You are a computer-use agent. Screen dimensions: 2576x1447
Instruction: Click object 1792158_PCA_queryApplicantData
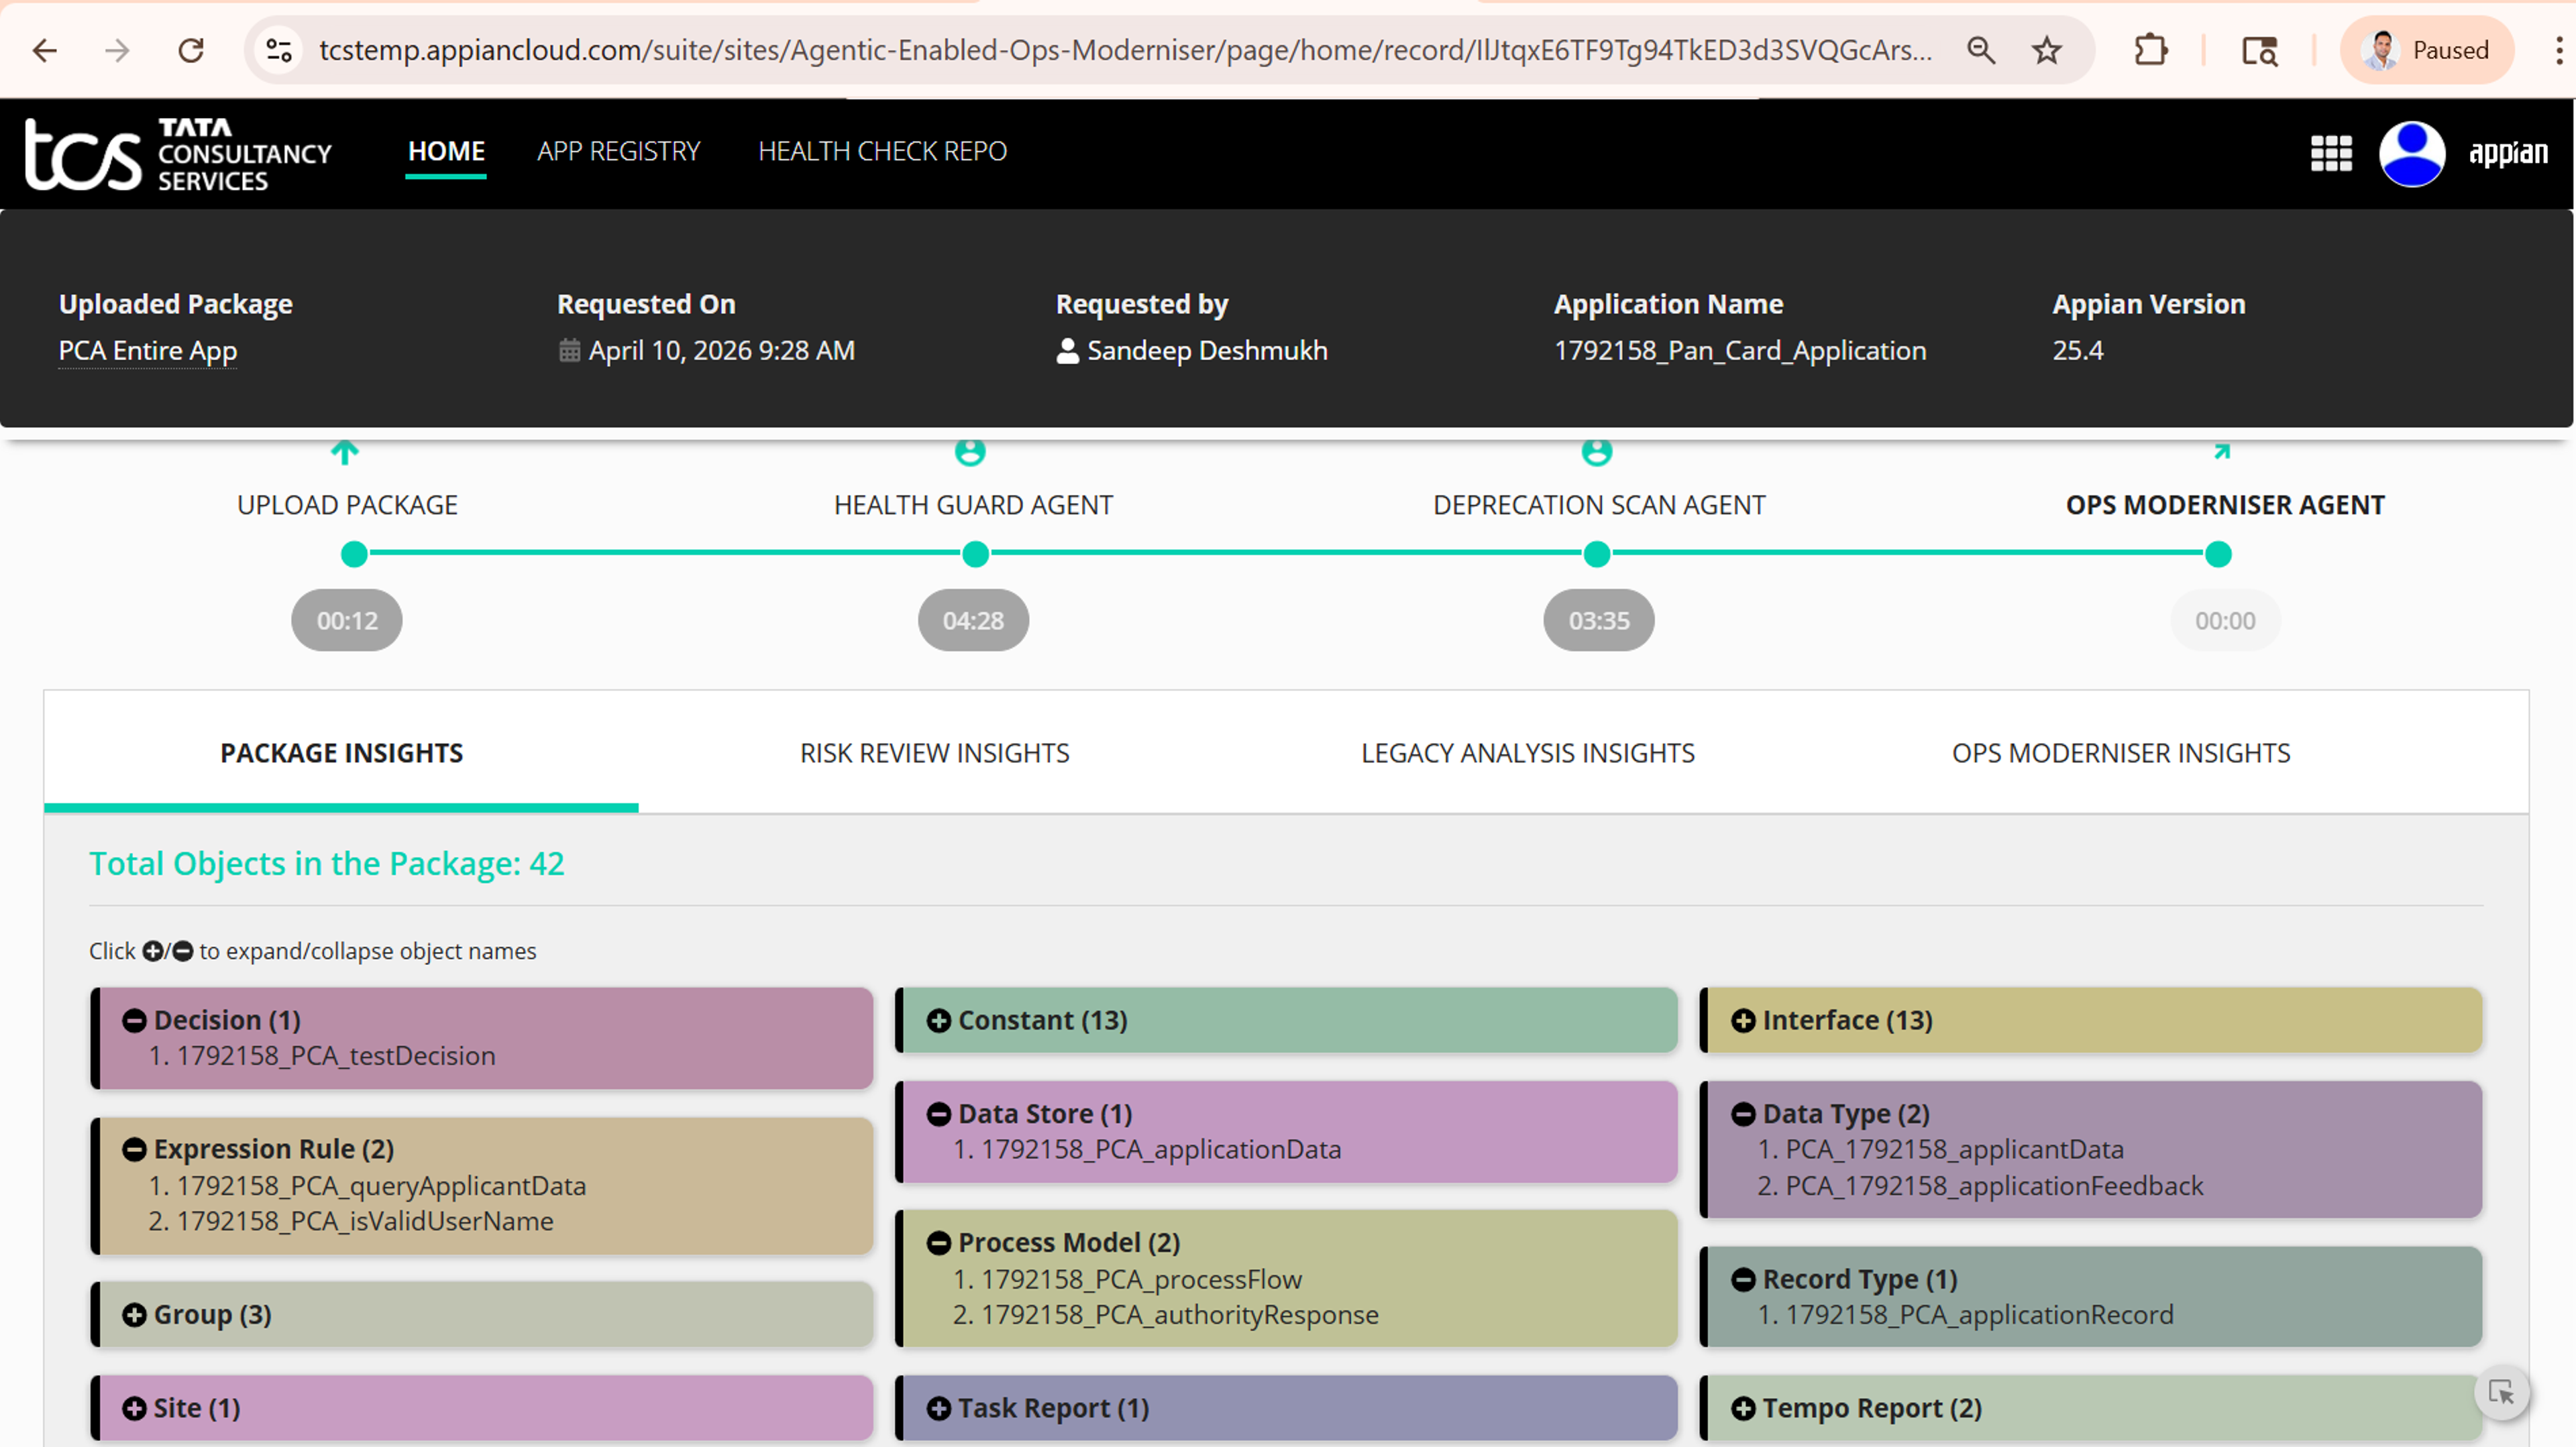(x=381, y=1186)
